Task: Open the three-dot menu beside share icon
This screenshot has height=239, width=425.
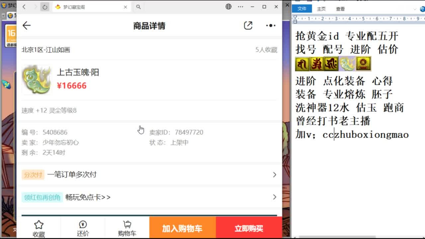Action: (271, 26)
